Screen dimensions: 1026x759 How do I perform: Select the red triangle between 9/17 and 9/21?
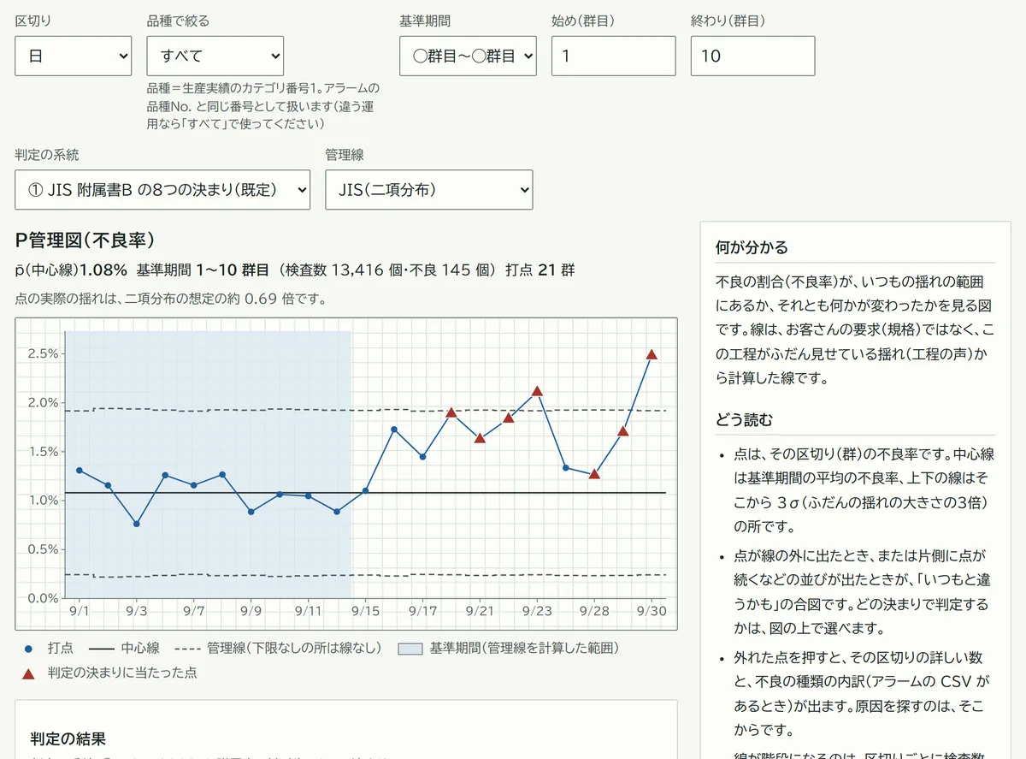click(x=451, y=412)
